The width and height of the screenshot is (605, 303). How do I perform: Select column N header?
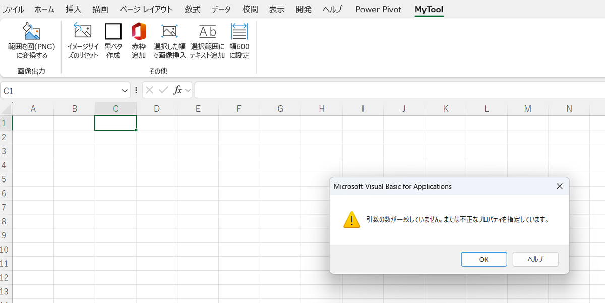click(569, 109)
